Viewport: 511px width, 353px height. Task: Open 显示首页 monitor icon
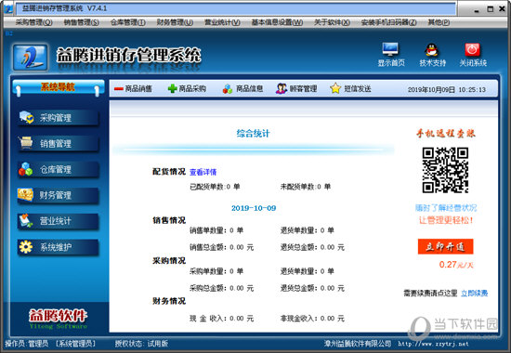(x=390, y=50)
